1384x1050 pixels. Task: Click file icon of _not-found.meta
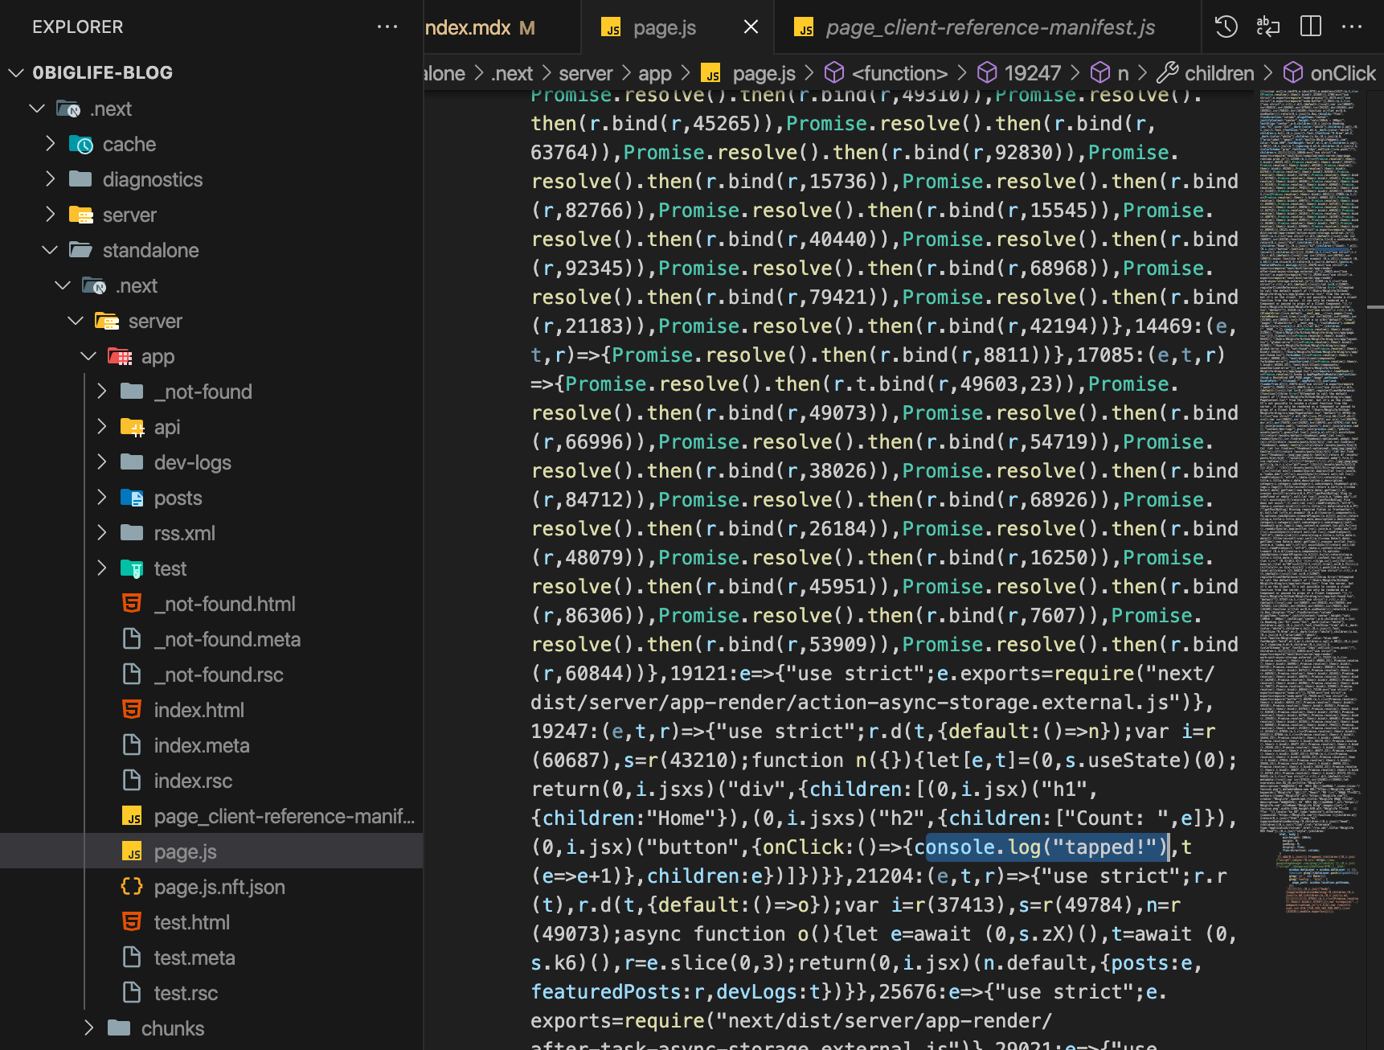(x=132, y=638)
